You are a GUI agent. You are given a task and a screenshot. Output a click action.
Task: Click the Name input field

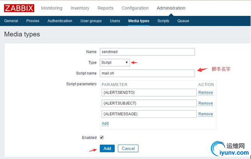pyautogui.click(x=147, y=52)
